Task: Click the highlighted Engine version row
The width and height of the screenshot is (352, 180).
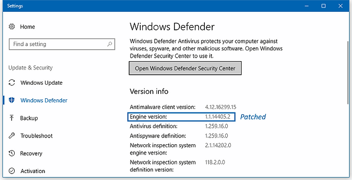Action: pos(181,117)
